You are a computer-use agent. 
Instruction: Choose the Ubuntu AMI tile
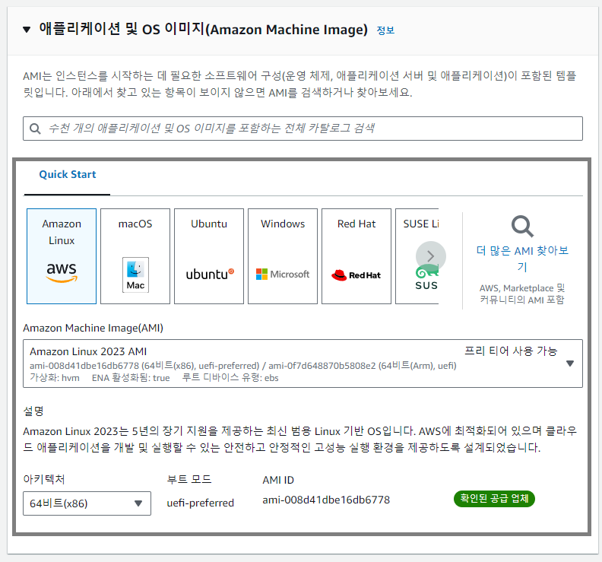(x=209, y=256)
